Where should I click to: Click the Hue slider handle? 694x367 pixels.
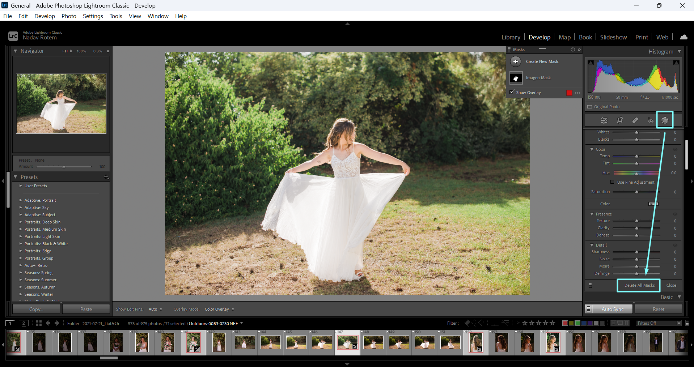click(x=636, y=174)
